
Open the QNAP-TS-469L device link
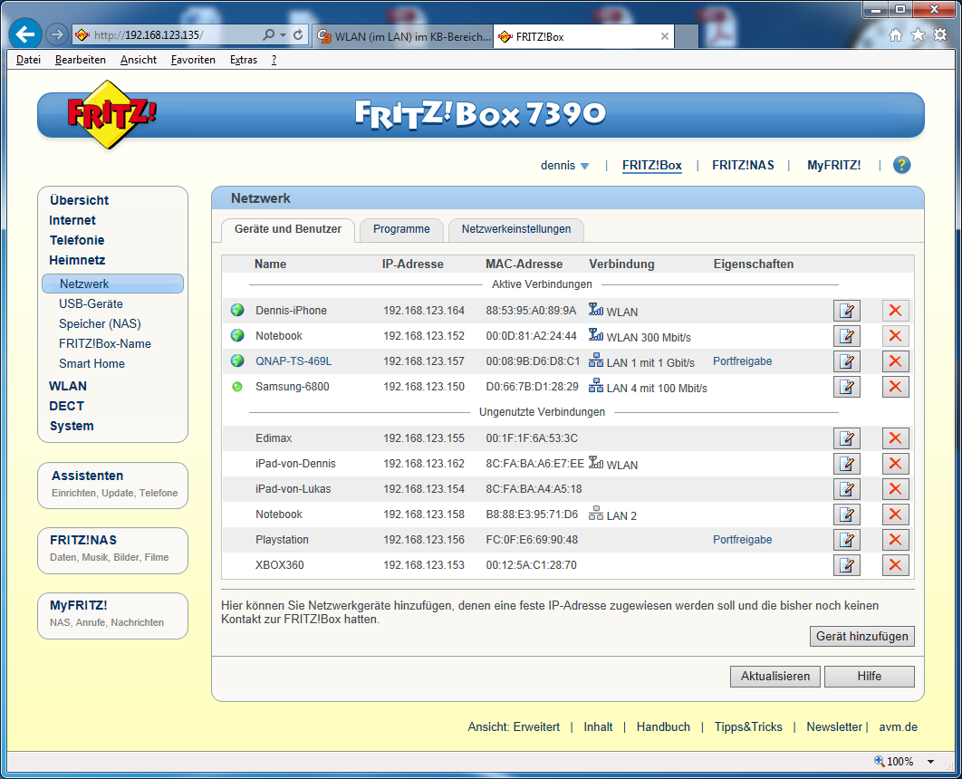click(293, 361)
